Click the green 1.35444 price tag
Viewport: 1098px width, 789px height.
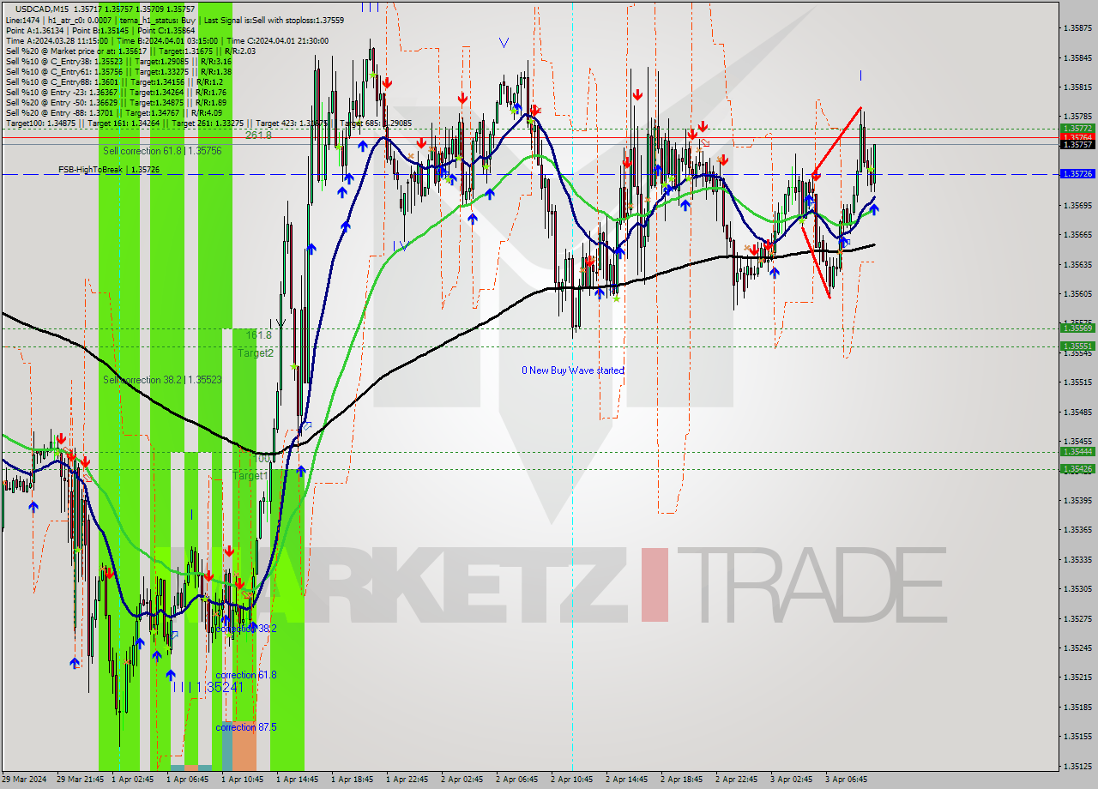click(1077, 452)
